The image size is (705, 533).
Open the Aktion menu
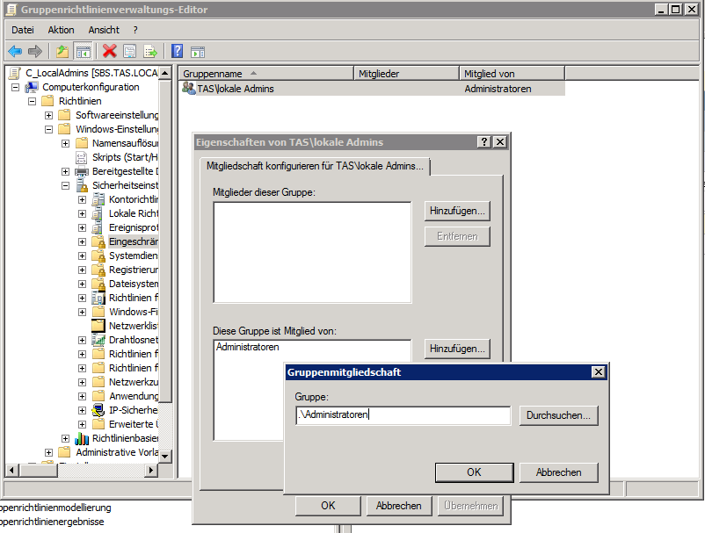62,30
